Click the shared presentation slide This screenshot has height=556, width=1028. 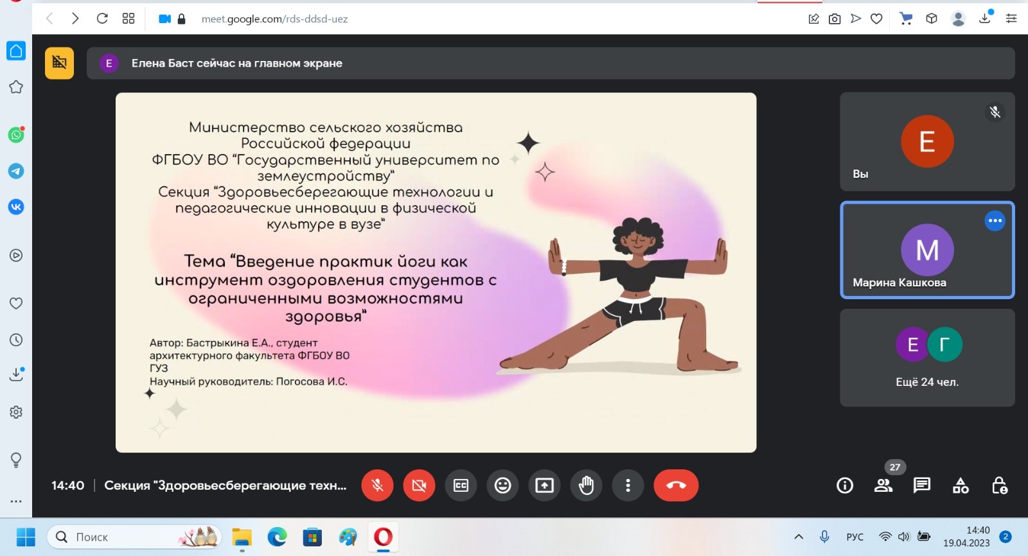(x=436, y=272)
